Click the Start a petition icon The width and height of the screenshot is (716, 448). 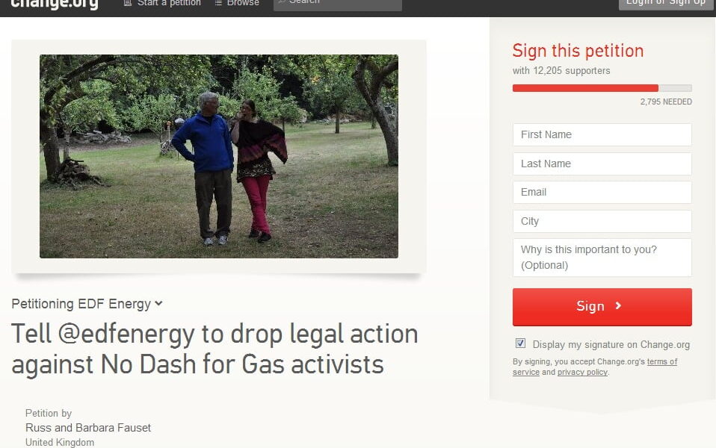[x=128, y=3]
